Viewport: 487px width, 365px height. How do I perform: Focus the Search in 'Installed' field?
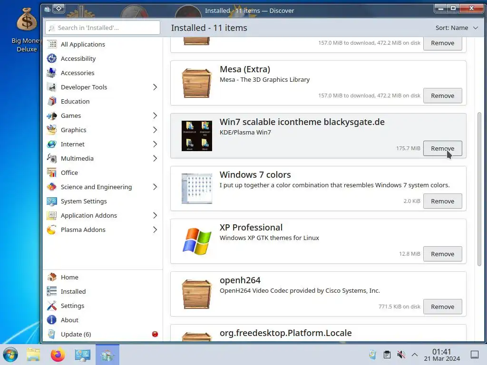click(x=103, y=28)
